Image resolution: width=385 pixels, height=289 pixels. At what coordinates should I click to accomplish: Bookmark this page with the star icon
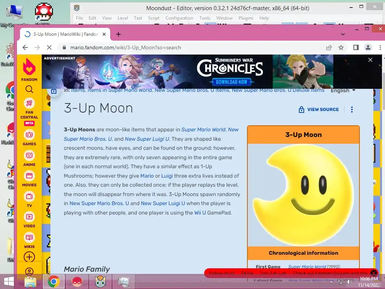point(341,47)
